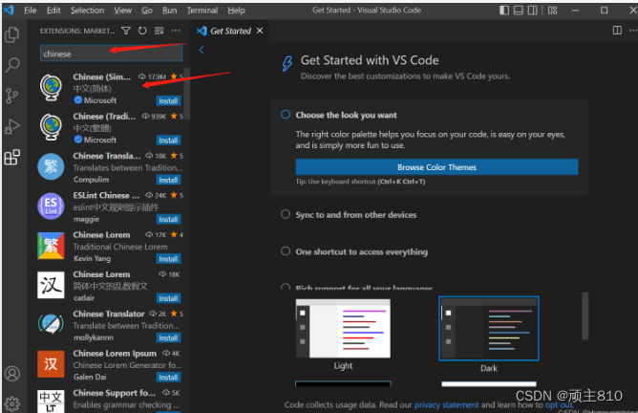Refresh the extensions list
This screenshot has height=413, width=638.
point(142,31)
